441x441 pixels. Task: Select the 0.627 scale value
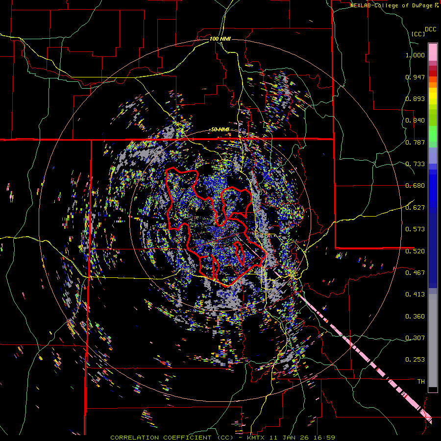(415, 208)
